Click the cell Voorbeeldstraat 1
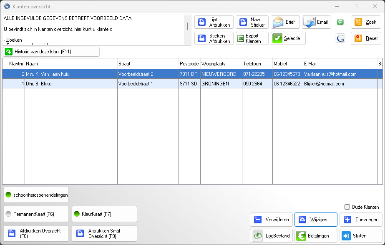This screenshot has width=385, height=245. (x=148, y=84)
